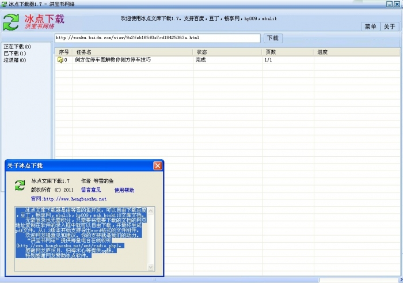Open the 关于 menu button

pos(389,27)
